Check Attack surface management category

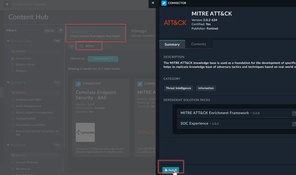click(x=12, y=112)
